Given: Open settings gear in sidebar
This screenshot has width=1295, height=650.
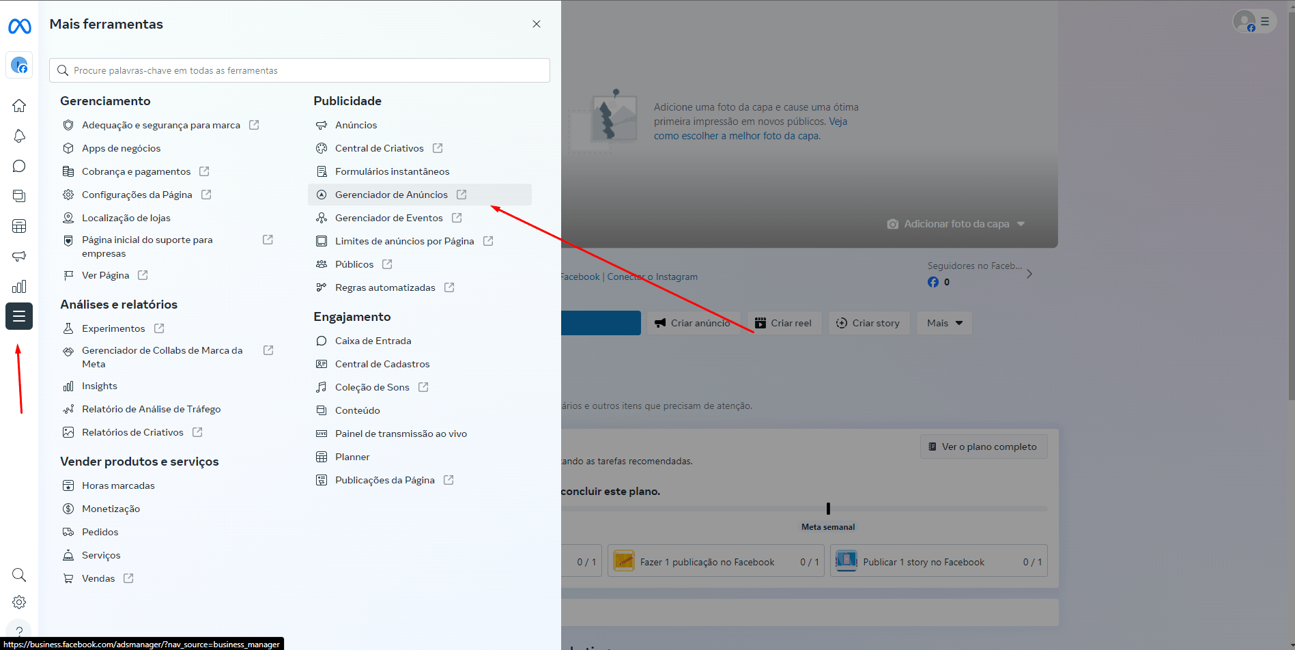Looking at the screenshot, I should tap(19, 602).
